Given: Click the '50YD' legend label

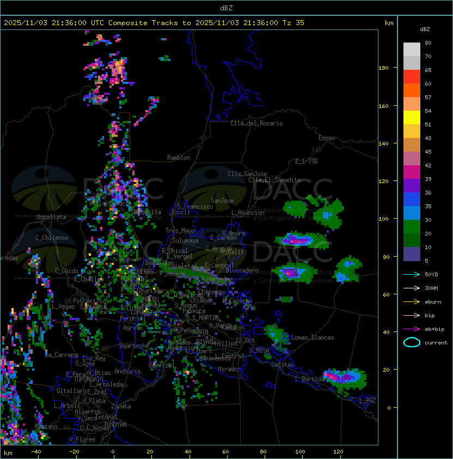Looking at the screenshot, I should [431, 274].
